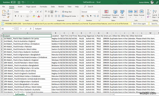Open the Help tab
Screen dimensions: 159x96
click(x=77, y=7)
